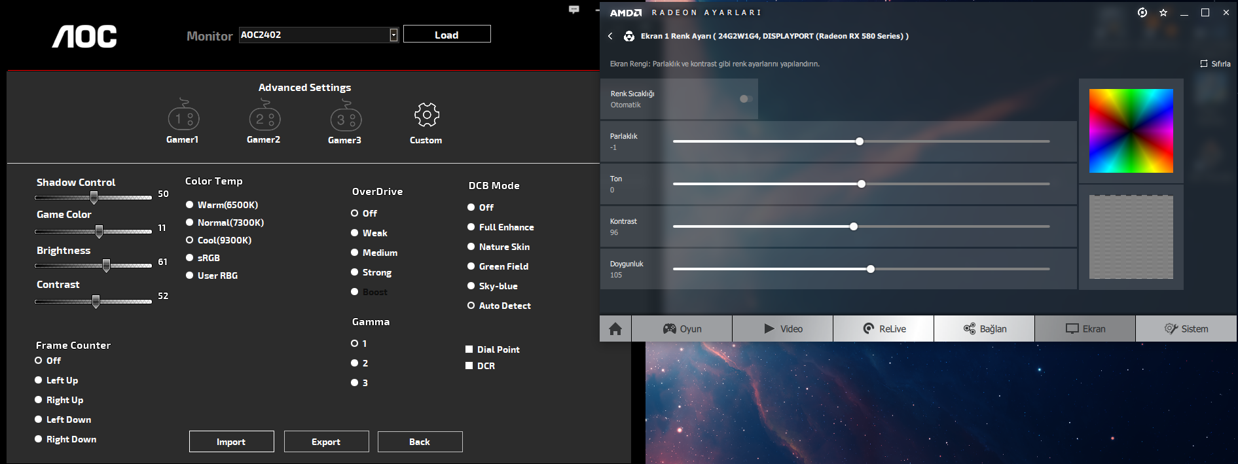Click the Kontrast slider handle
1238x464 pixels.
tap(854, 226)
